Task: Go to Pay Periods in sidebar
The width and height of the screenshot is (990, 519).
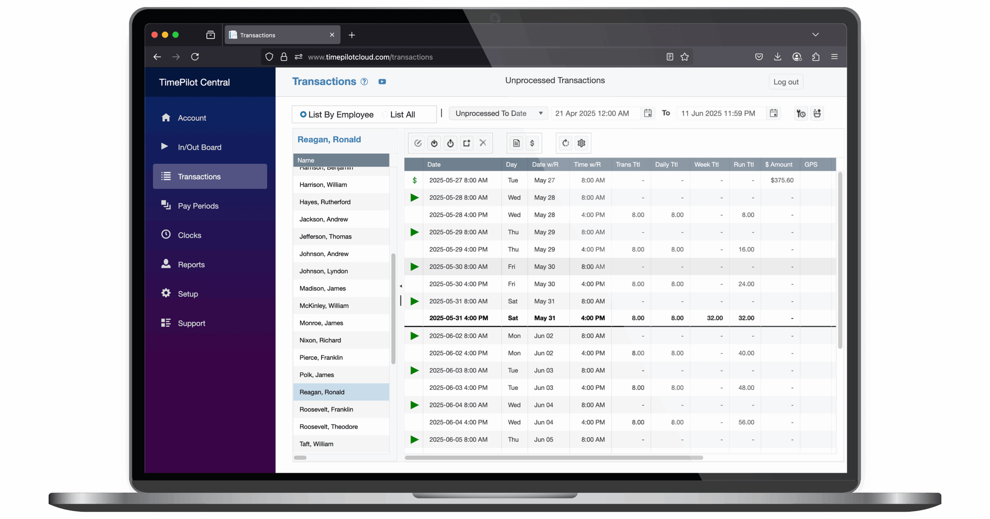Action: 198,206
